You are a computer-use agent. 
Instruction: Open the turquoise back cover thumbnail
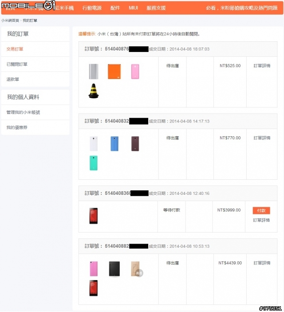click(94, 163)
